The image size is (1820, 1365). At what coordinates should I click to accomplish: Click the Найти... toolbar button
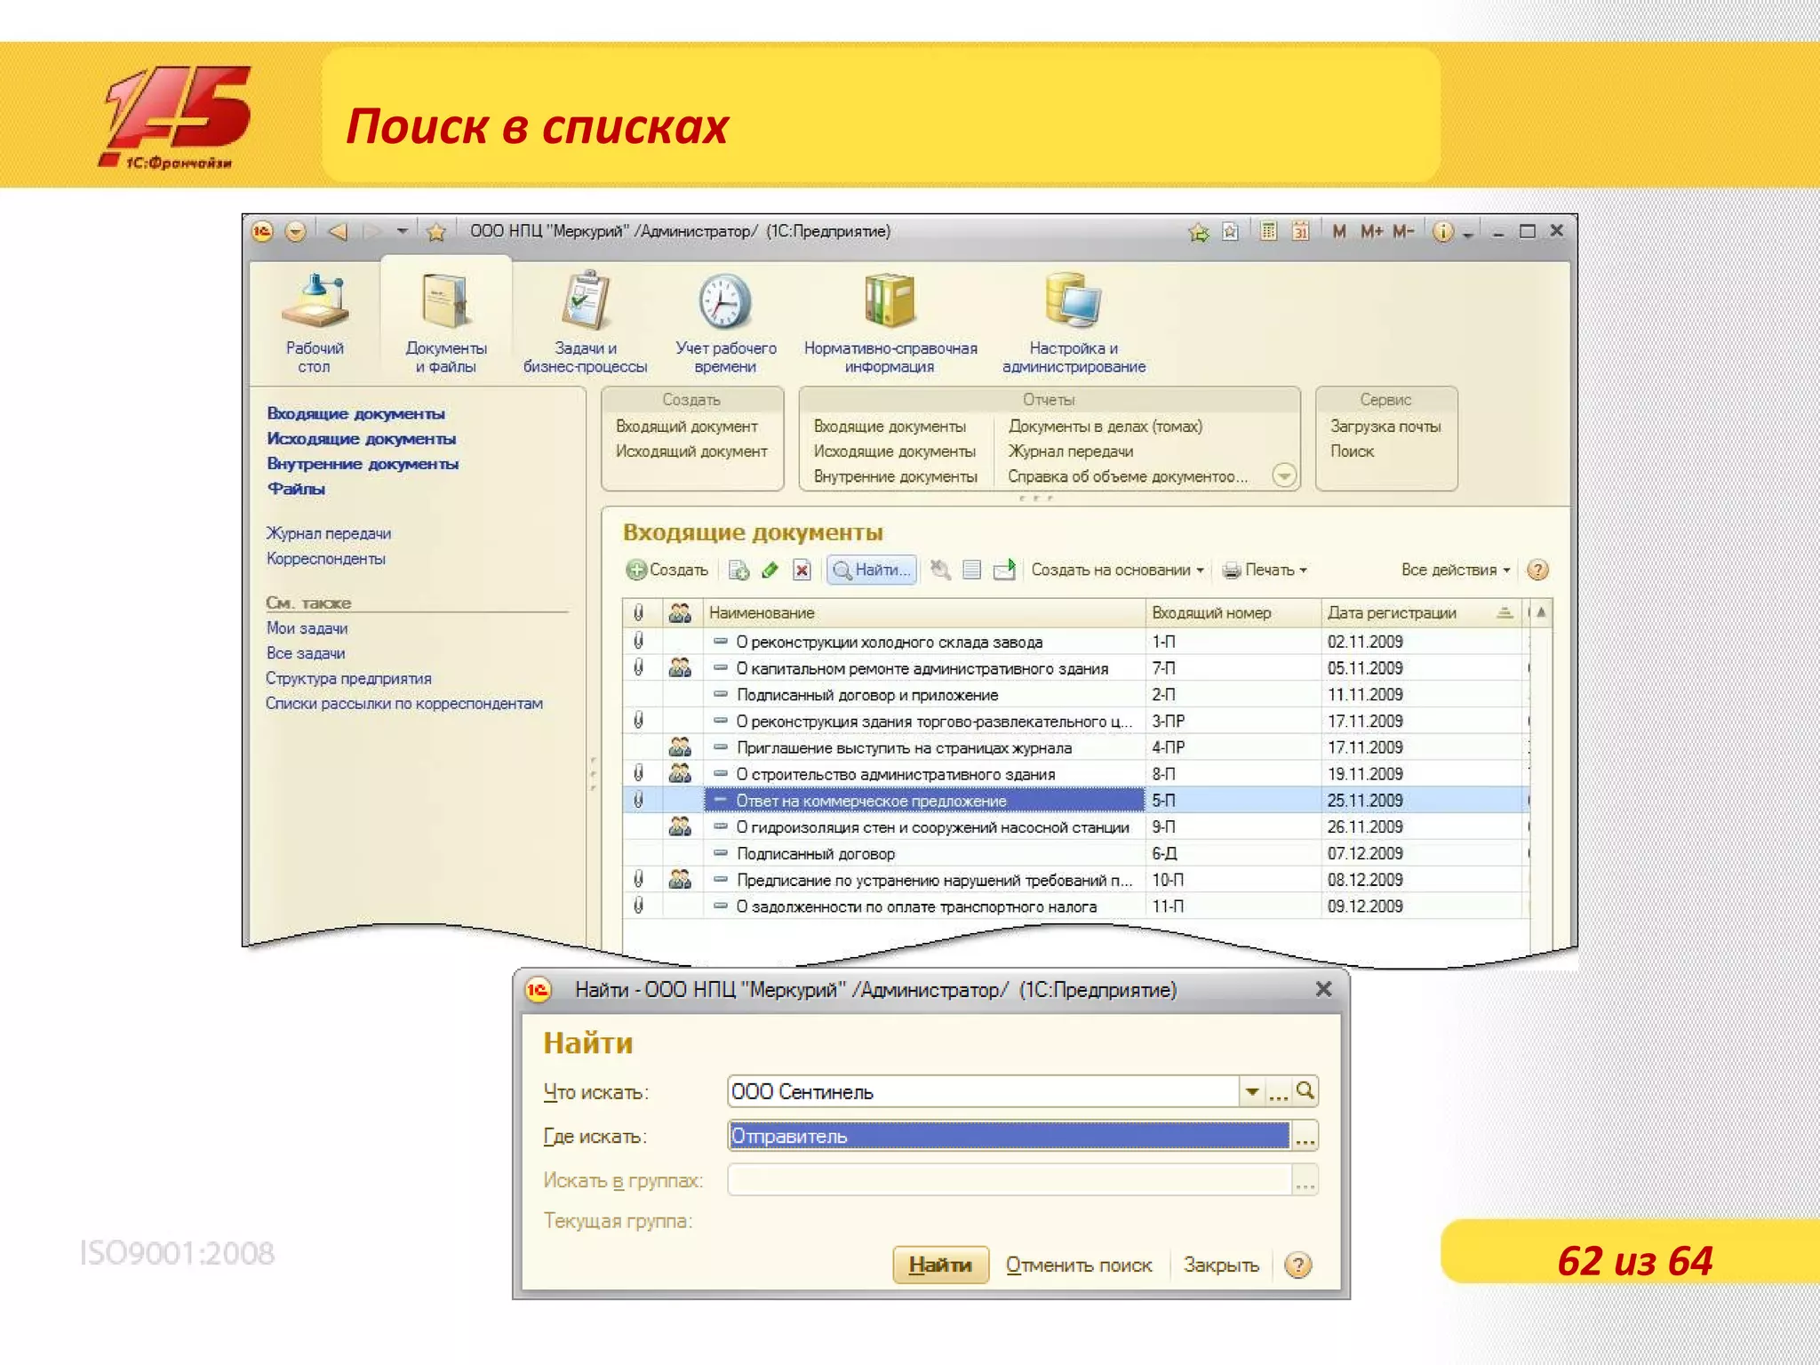click(x=872, y=570)
